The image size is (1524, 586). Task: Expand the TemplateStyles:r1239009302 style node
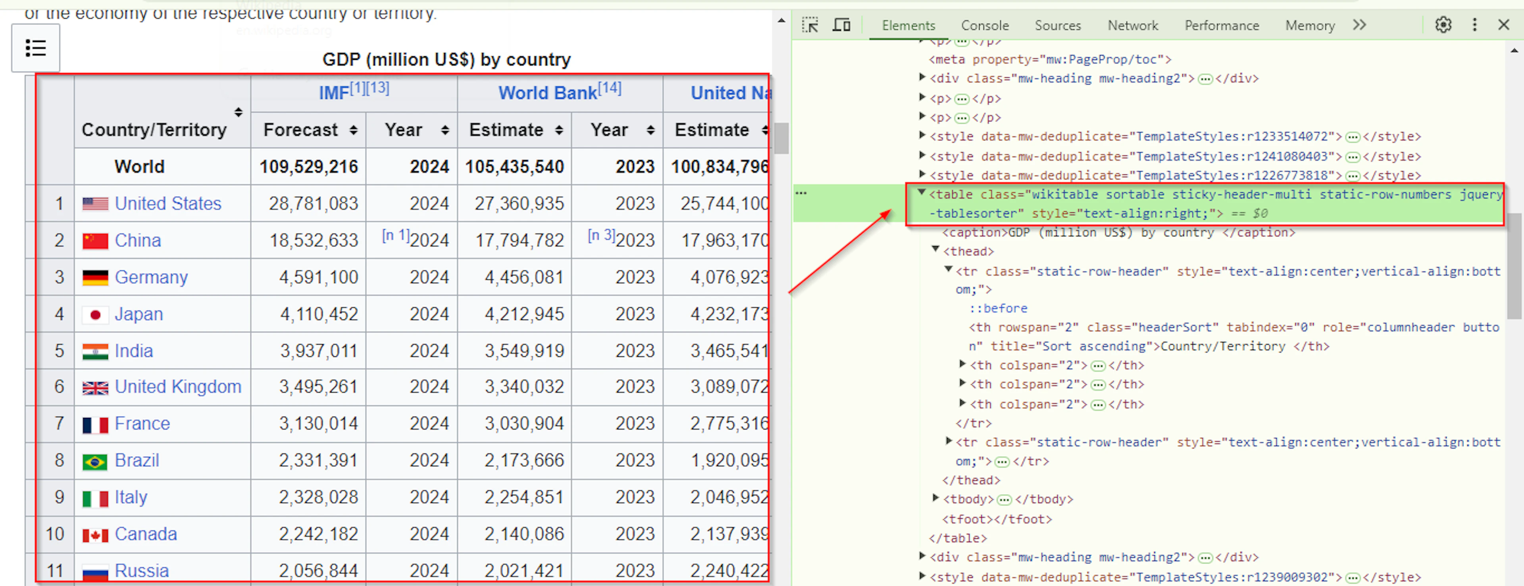(x=922, y=576)
